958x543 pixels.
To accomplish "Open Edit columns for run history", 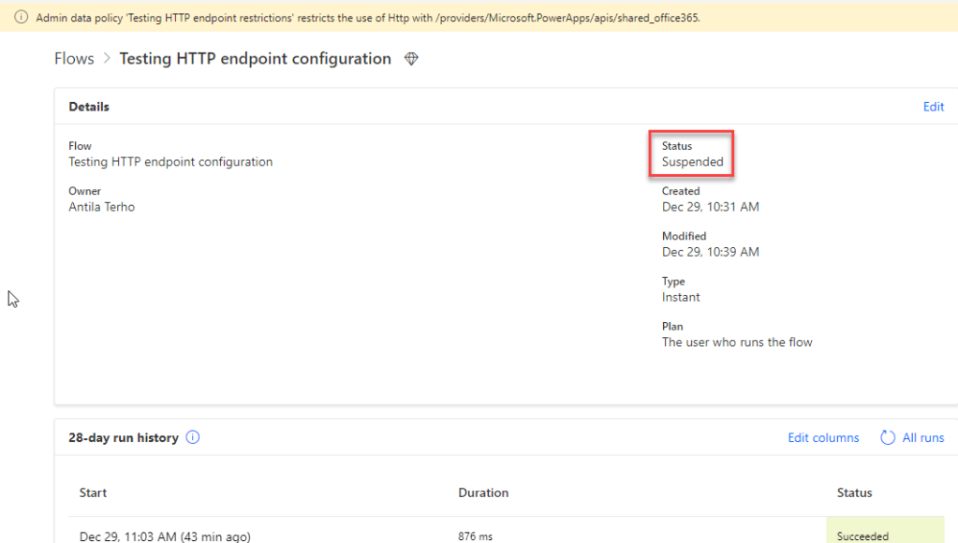I will click(x=823, y=437).
